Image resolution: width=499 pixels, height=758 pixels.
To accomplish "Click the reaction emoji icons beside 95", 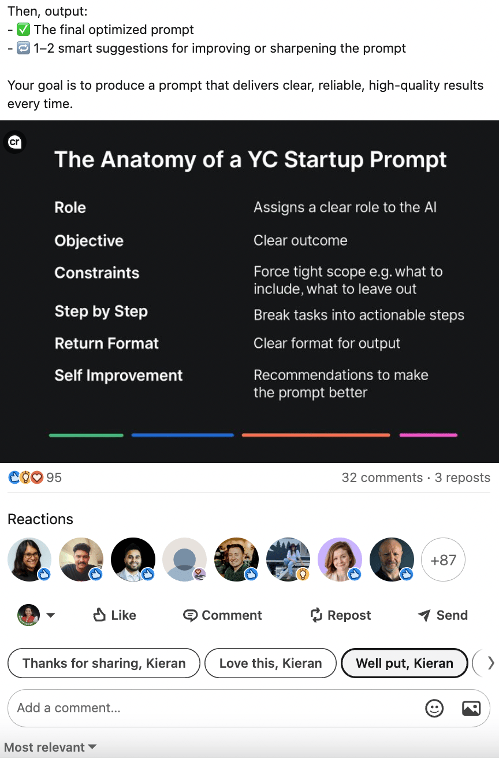I will [x=26, y=477].
